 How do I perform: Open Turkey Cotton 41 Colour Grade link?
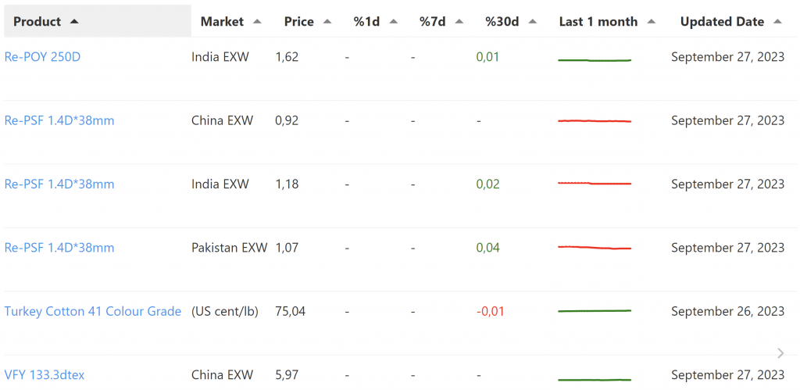point(93,311)
